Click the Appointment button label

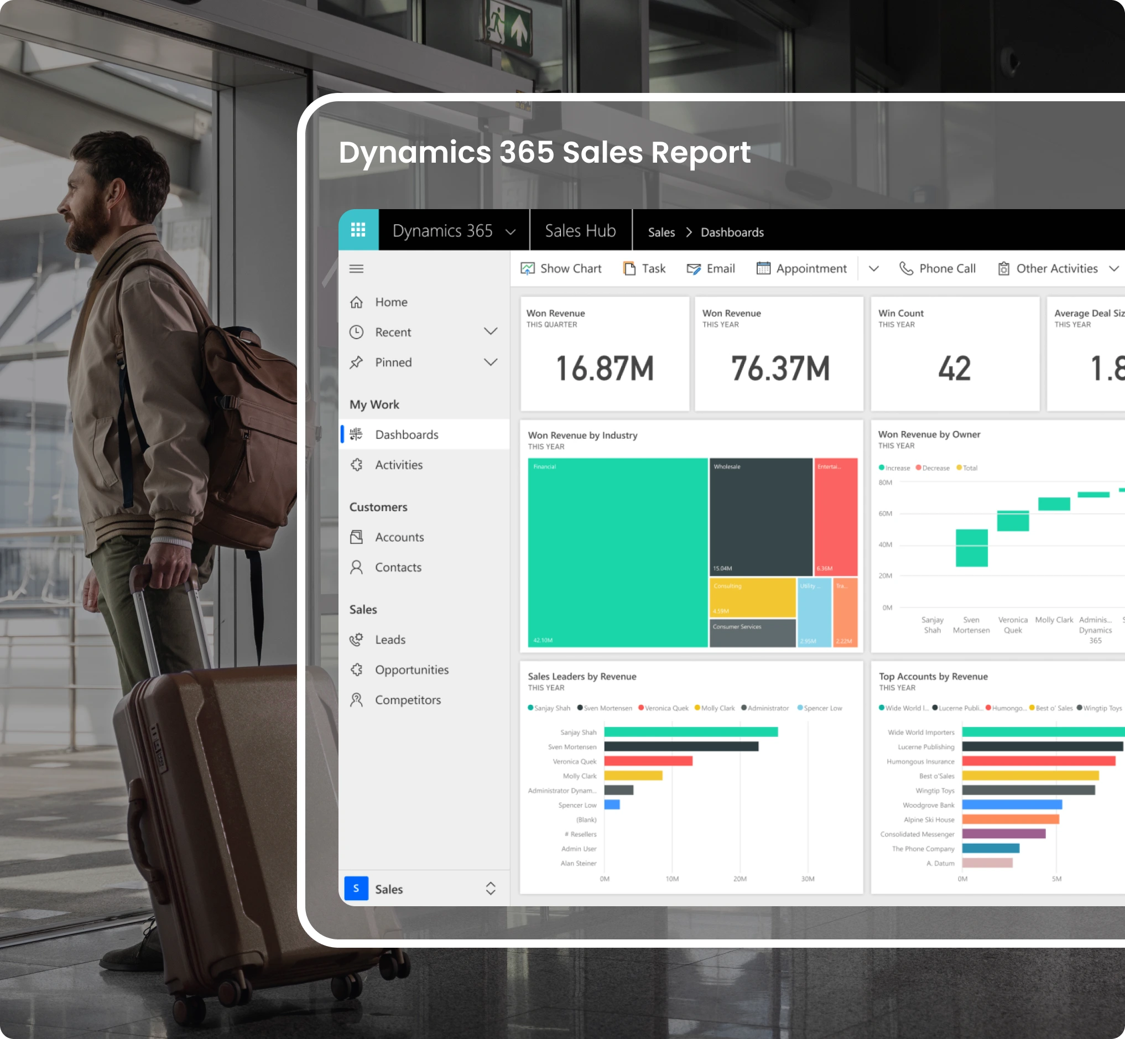(x=811, y=269)
